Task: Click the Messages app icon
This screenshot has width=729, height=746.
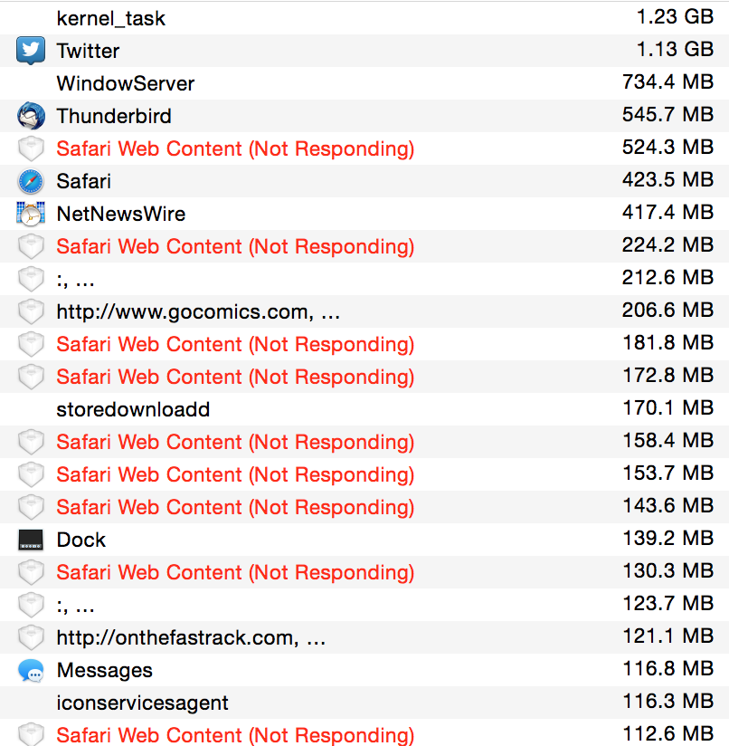Action: (x=31, y=670)
